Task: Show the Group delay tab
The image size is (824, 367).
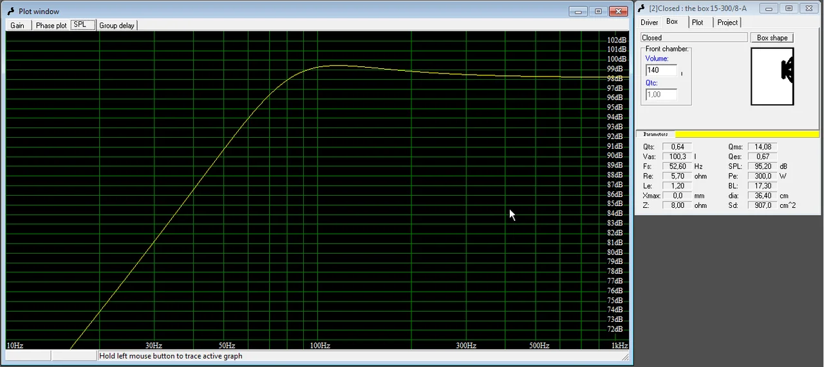Action: click(117, 25)
